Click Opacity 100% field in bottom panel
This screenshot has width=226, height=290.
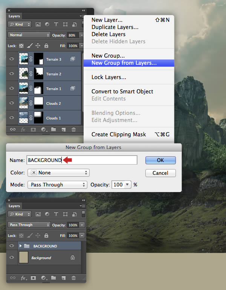tap(73, 225)
